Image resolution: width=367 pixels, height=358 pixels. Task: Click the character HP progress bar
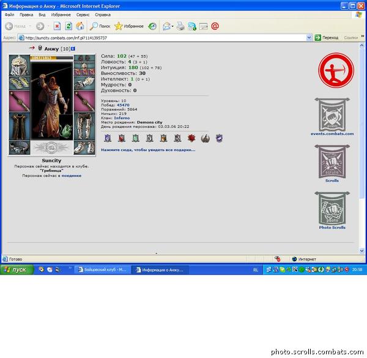click(52, 58)
